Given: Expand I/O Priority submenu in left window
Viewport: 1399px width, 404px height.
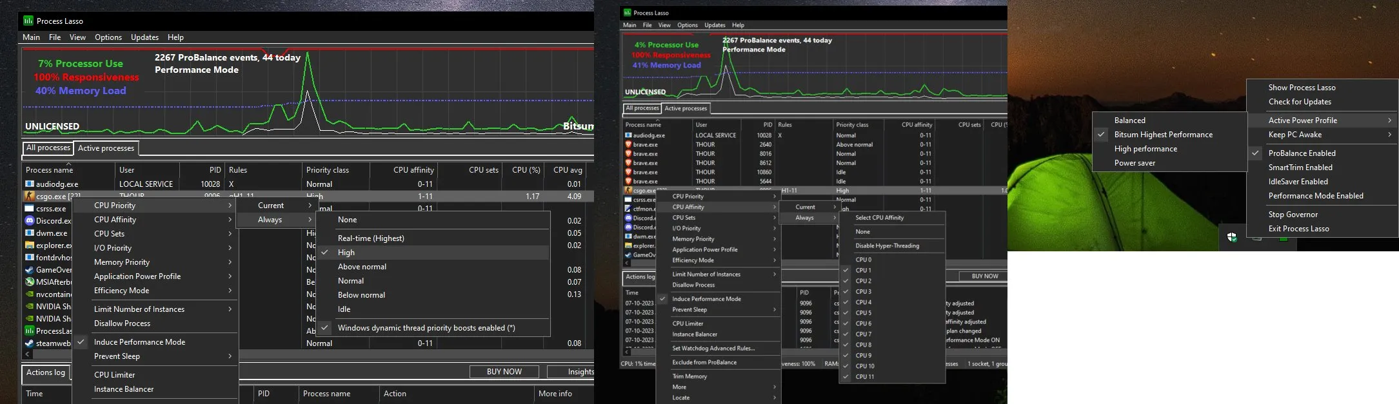Looking at the screenshot, I should (x=155, y=248).
